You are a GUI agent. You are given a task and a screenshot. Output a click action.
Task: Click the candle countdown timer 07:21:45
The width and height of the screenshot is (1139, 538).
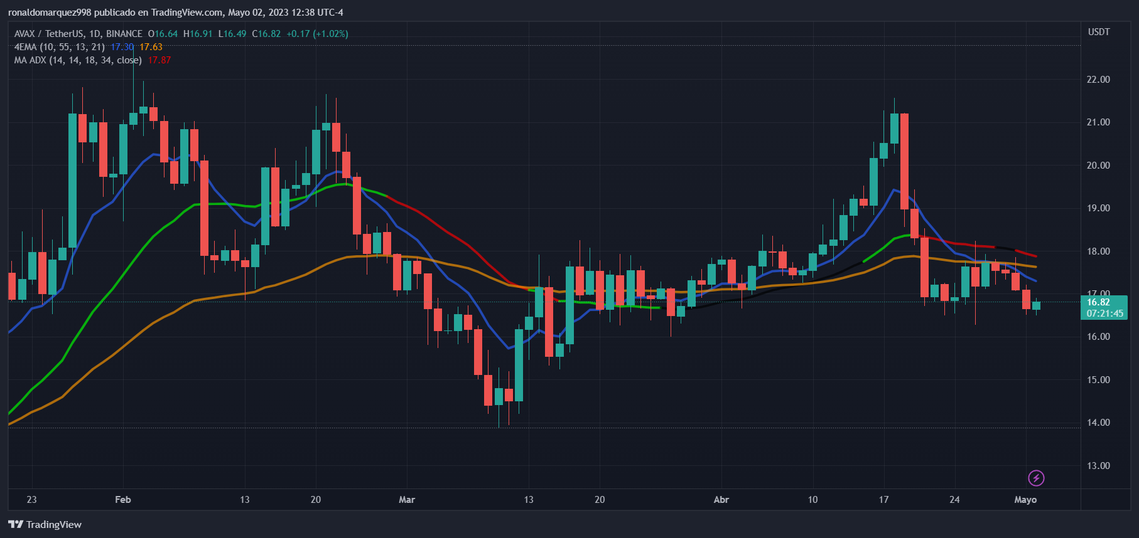(x=1104, y=314)
